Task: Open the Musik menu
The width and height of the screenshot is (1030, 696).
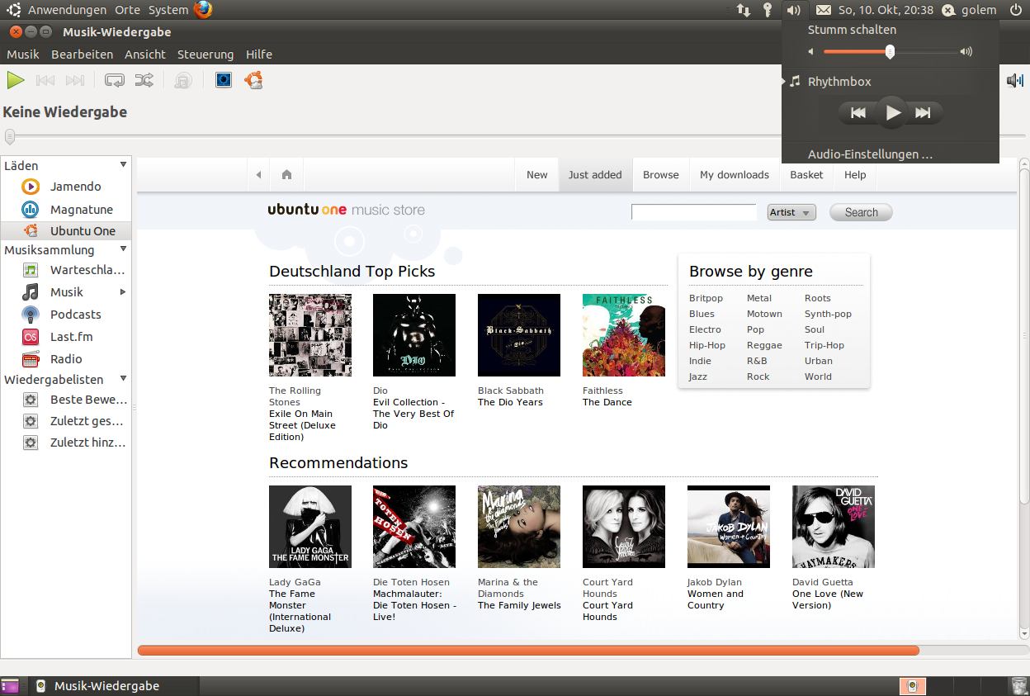Action: pos(23,54)
